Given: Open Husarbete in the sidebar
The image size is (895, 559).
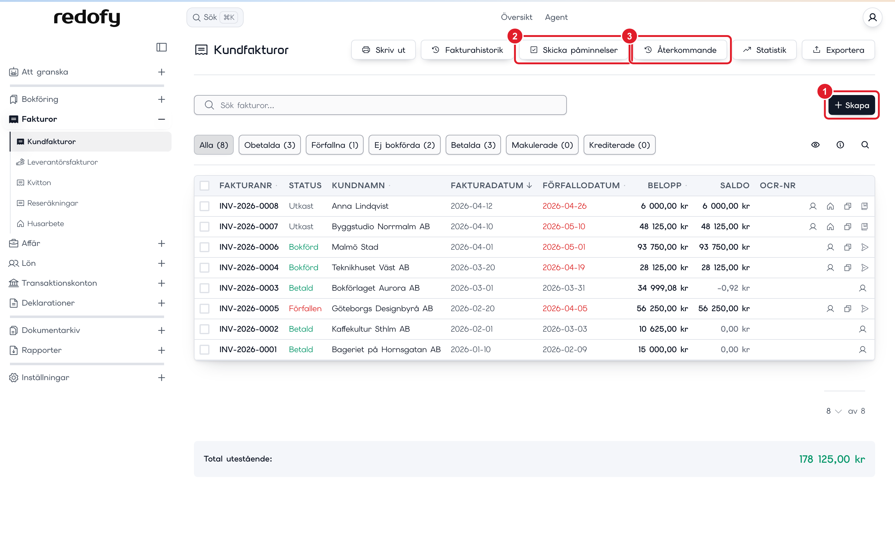Looking at the screenshot, I should coord(41,224).
